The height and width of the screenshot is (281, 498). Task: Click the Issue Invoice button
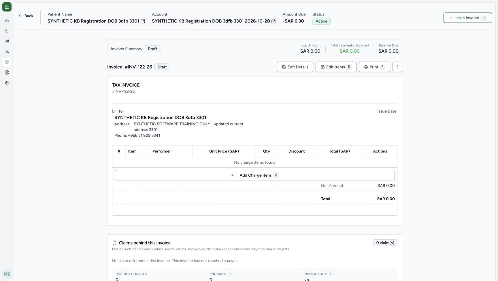pyautogui.click(x=467, y=18)
